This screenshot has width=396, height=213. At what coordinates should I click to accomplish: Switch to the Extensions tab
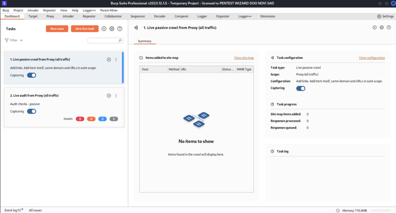pyautogui.click(x=268, y=16)
